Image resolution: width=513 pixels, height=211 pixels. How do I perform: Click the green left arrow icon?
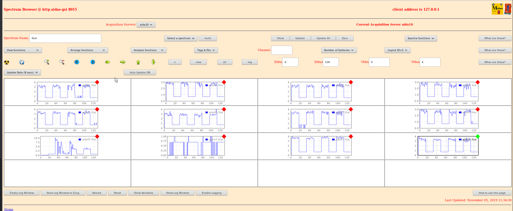click(x=107, y=62)
